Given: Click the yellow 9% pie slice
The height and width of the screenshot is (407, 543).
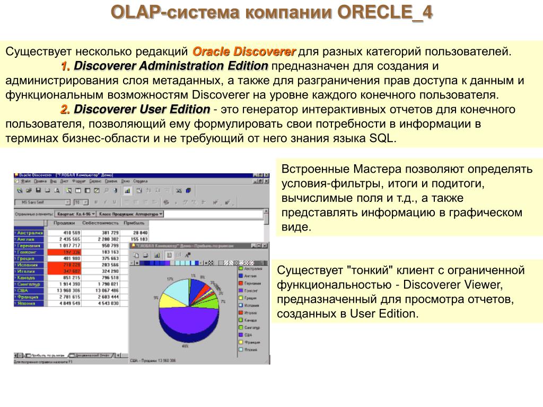Looking at the screenshot, I should (171, 302).
